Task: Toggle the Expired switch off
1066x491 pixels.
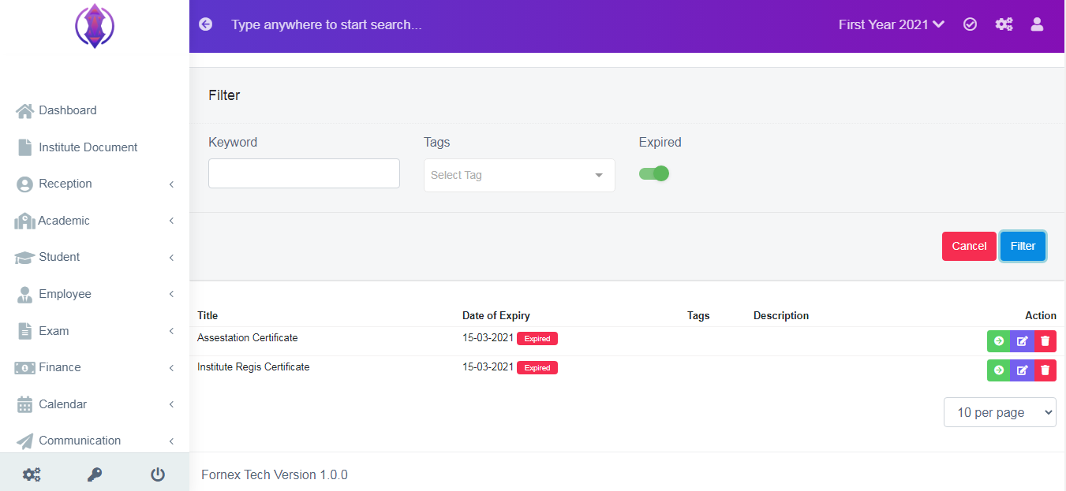Action: [x=654, y=173]
